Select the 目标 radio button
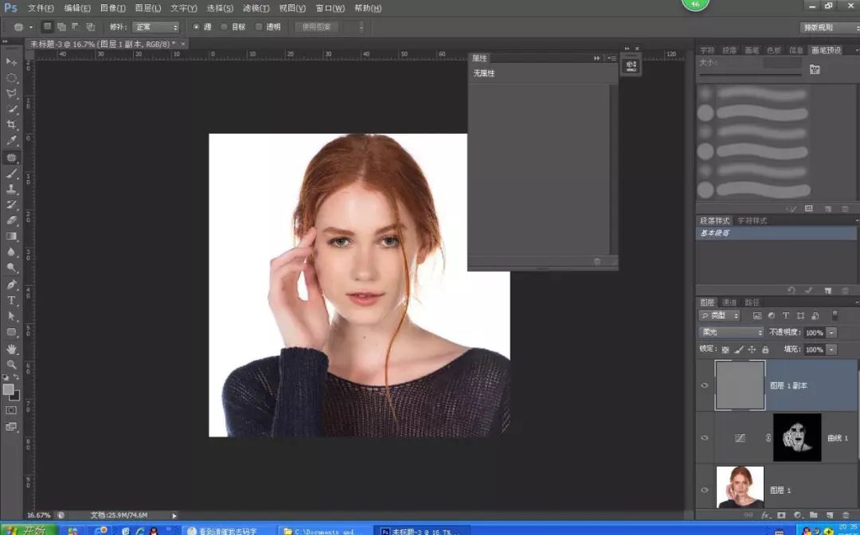Image resolution: width=860 pixels, height=535 pixels. coord(225,27)
